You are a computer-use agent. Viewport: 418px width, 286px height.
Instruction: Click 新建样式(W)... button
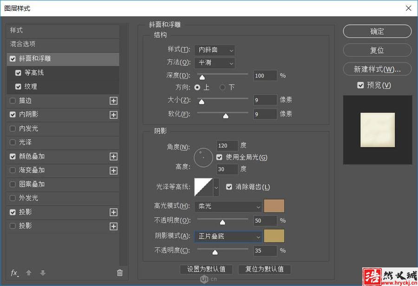(377, 69)
